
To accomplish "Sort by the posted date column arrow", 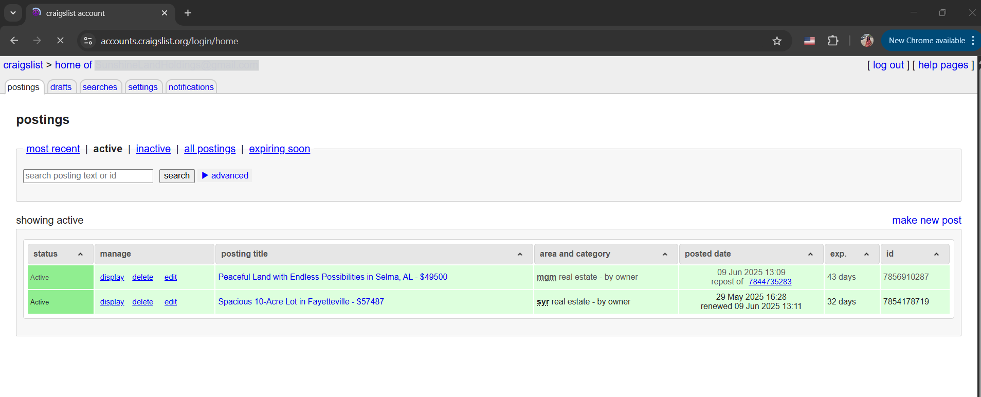I will point(810,254).
